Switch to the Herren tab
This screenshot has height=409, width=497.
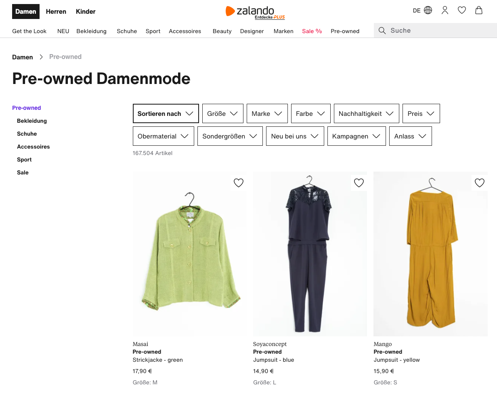pos(56,11)
